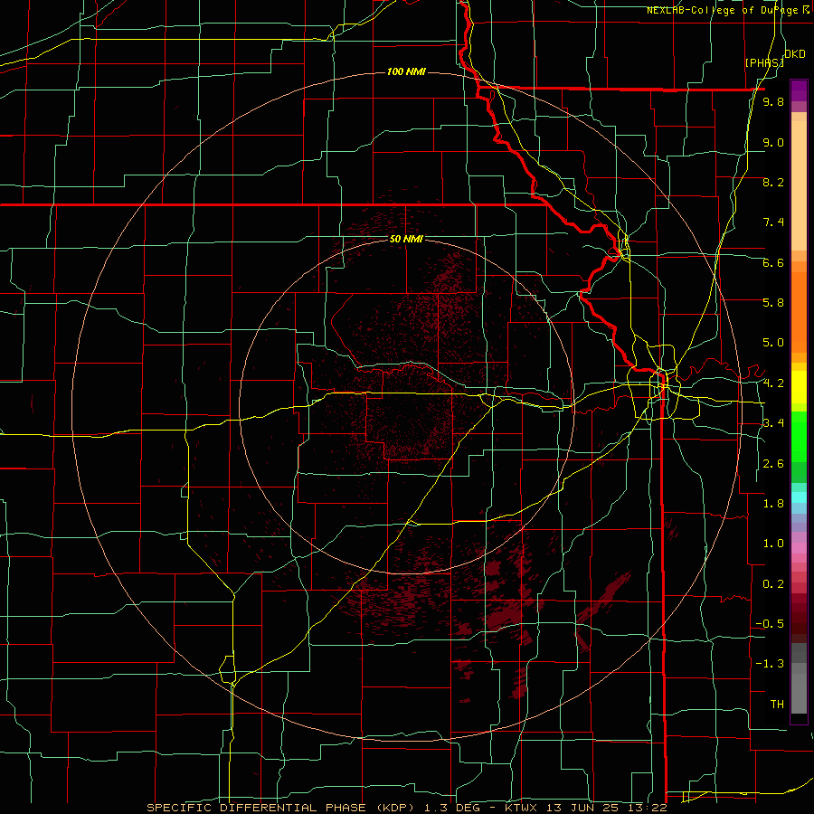Click the 0.2 value on the color scale
The width and height of the screenshot is (814, 814).
pos(773,584)
